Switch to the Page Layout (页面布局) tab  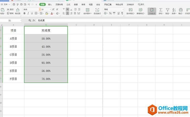pos(59,4)
